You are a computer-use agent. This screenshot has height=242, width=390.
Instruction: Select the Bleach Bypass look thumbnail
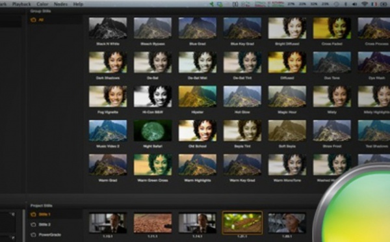153,28
